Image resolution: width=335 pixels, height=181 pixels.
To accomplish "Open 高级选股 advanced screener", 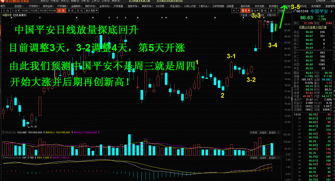I will tap(245, 6).
